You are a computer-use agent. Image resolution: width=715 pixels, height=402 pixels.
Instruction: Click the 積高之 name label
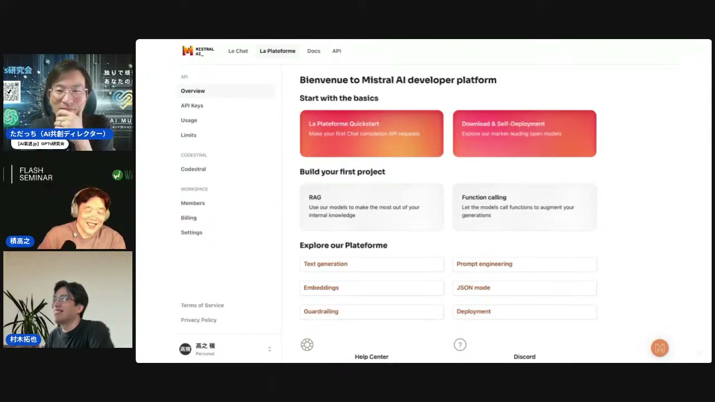20,241
